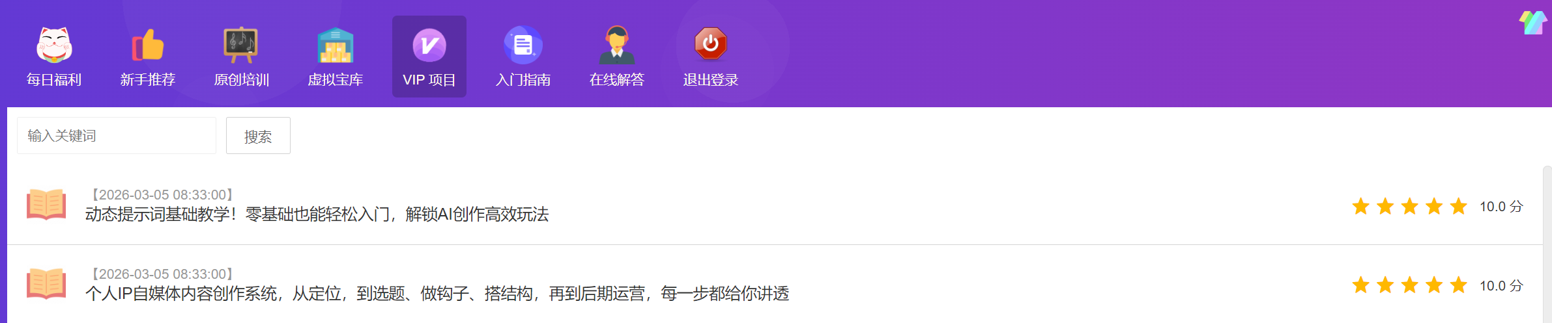Click the 搜索 button
This screenshot has height=323, width=1552.
[x=258, y=136]
